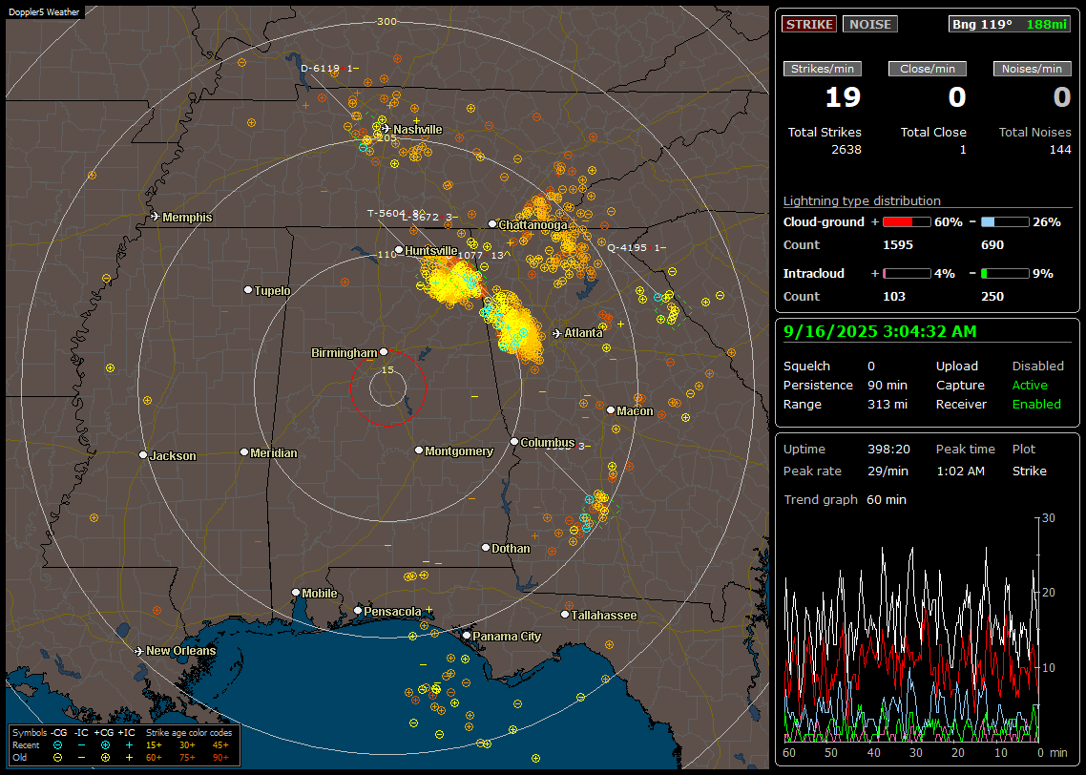Click the Nashville airport icon
This screenshot has height=775, width=1086.
pyautogui.click(x=386, y=129)
